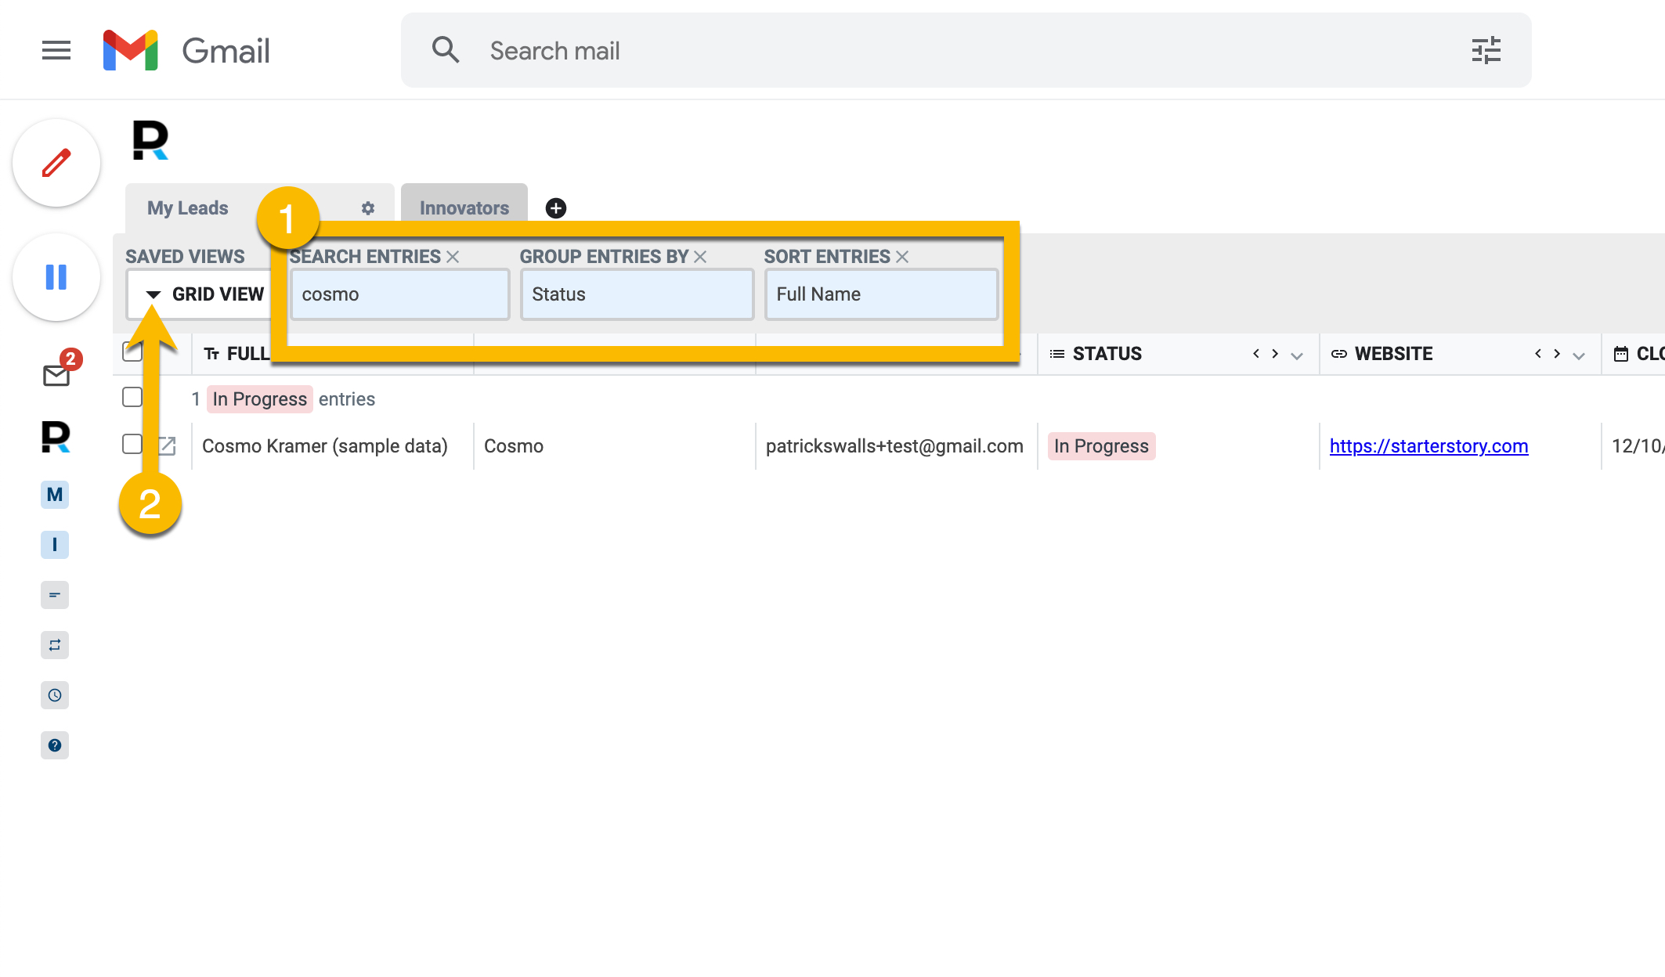The image size is (1665, 977).
Task: Open the STATUS column options chevron
Action: (1297, 355)
